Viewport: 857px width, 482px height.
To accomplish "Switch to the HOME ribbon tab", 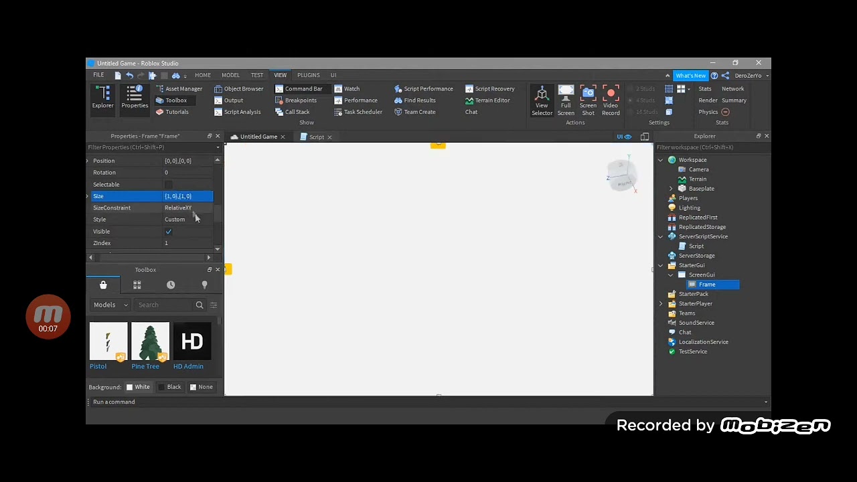I will (x=202, y=75).
